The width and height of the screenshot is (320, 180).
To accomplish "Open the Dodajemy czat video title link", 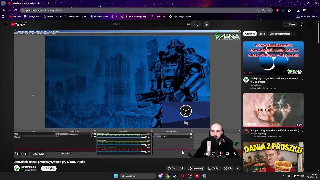I will [x=274, y=80].
